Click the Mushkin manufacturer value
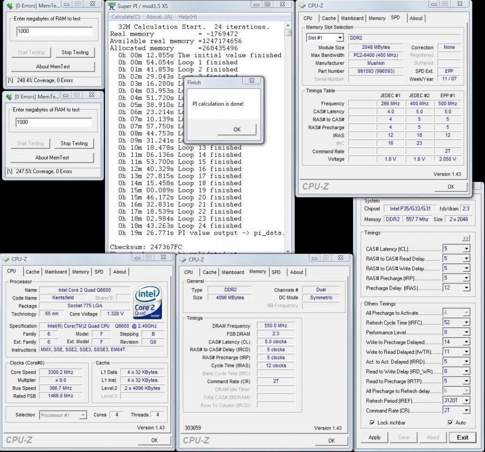Image resolution: width=485 pixels, height=452 pixels. 376,63
